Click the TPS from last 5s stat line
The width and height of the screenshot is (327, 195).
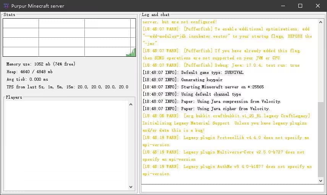[x=67, y=87]
